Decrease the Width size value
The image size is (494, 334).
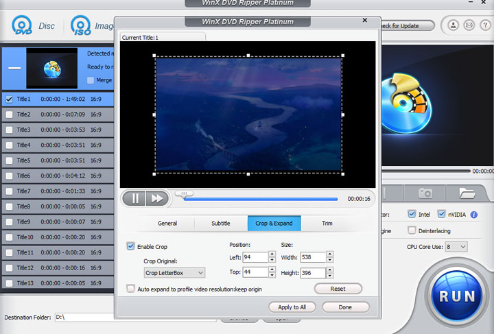329,260
